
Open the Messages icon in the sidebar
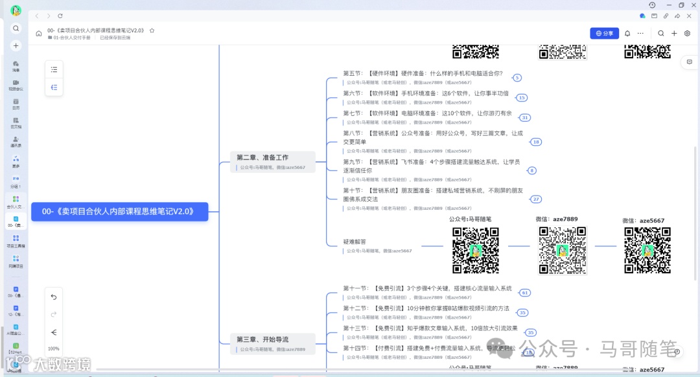coord(16,65)
